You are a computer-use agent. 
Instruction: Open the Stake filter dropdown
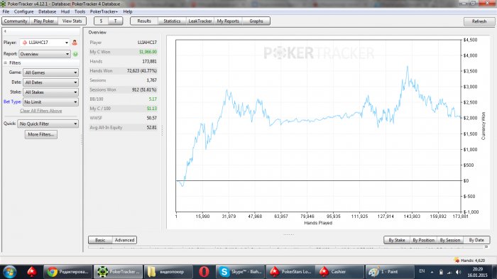[x=50, y=92]
